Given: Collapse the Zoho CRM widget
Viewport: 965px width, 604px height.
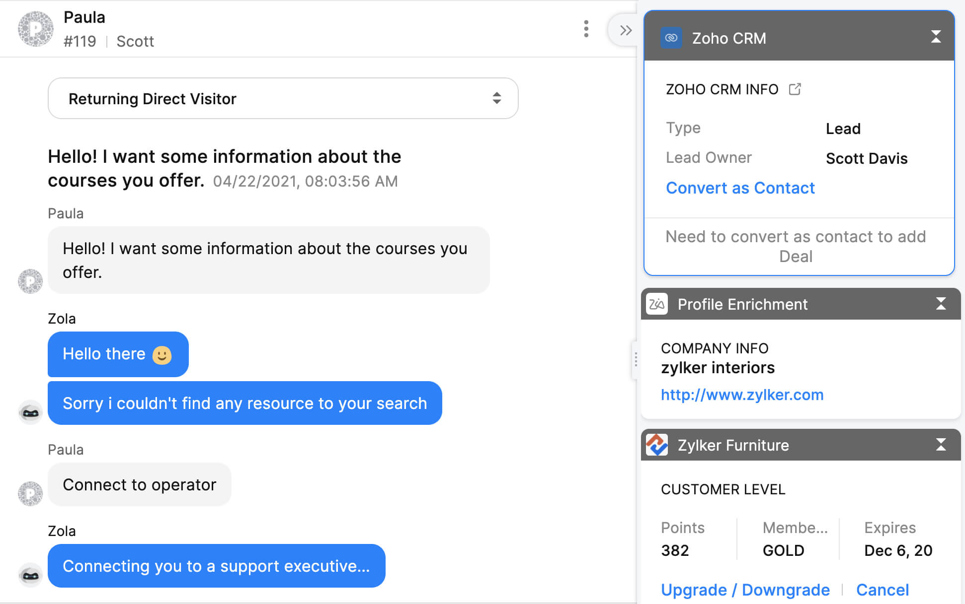Looking at the screenshot, I should pyautogui.click(x=936, y=37).
